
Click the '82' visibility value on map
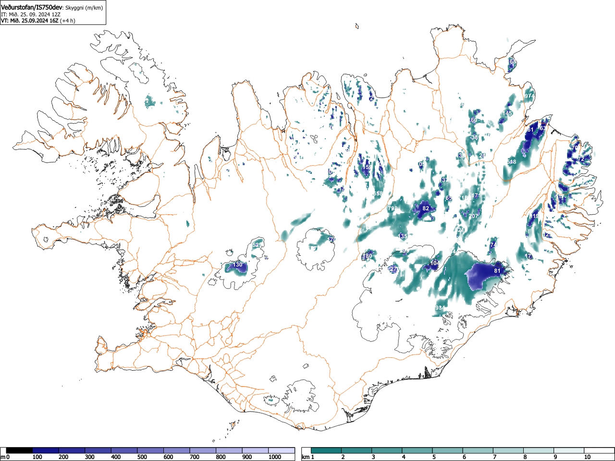(x=426, y=208)
